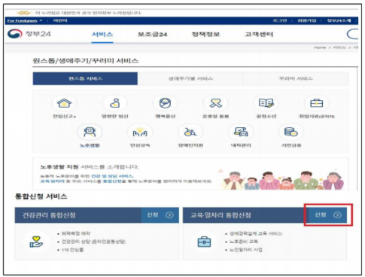Open the 행복출산 baby icon
This screenshot has width=365, height=277.
click(x=165, y=103)
